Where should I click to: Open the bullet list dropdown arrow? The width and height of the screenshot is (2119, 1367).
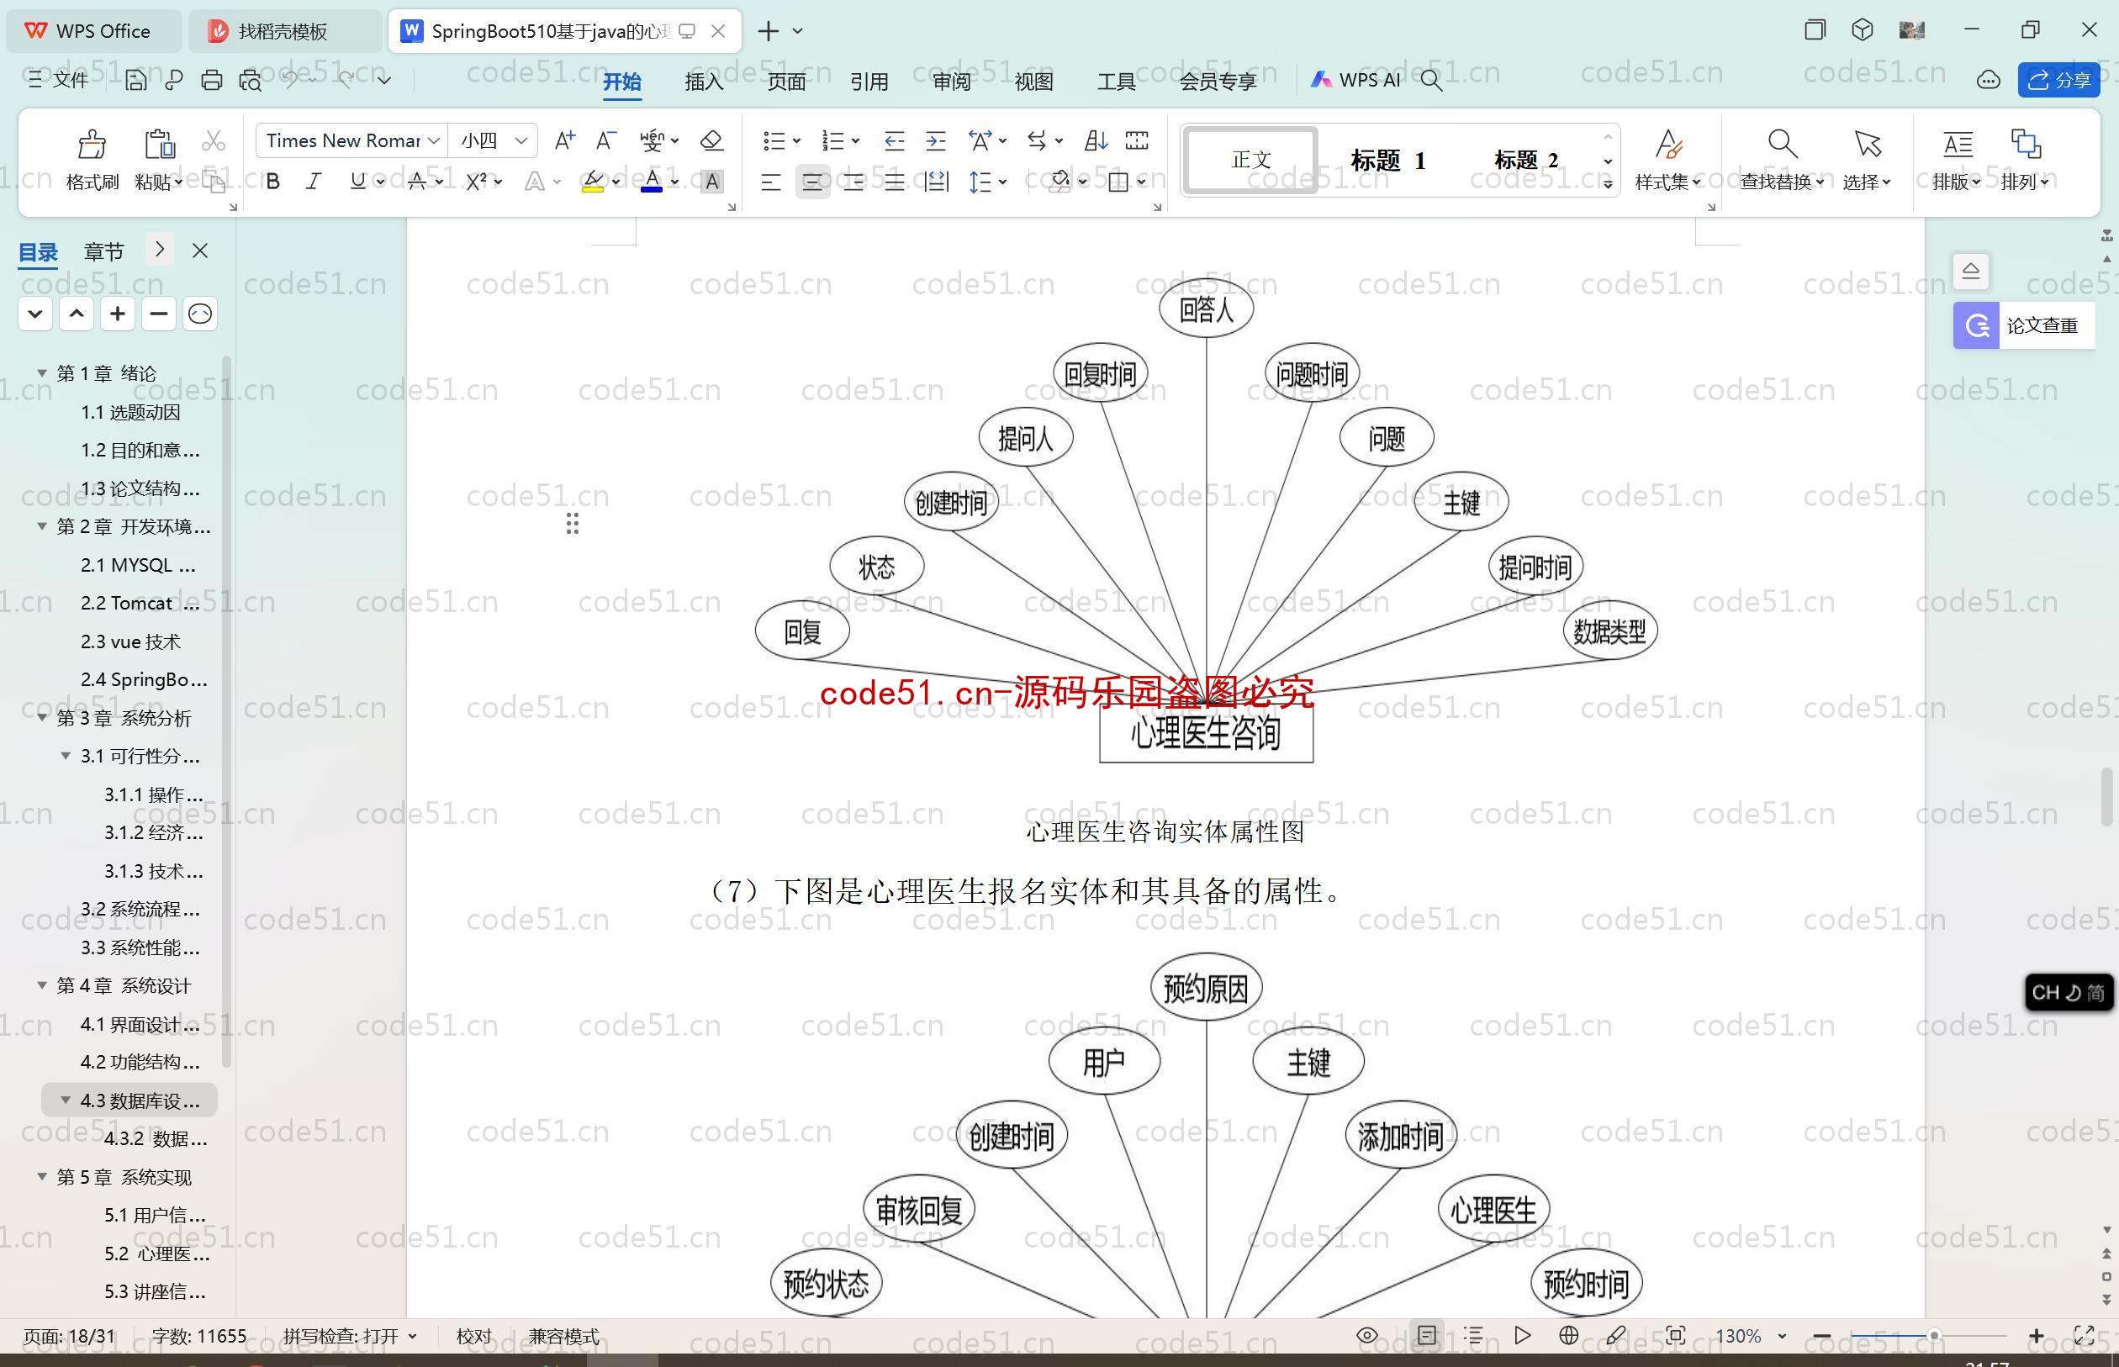796,140
